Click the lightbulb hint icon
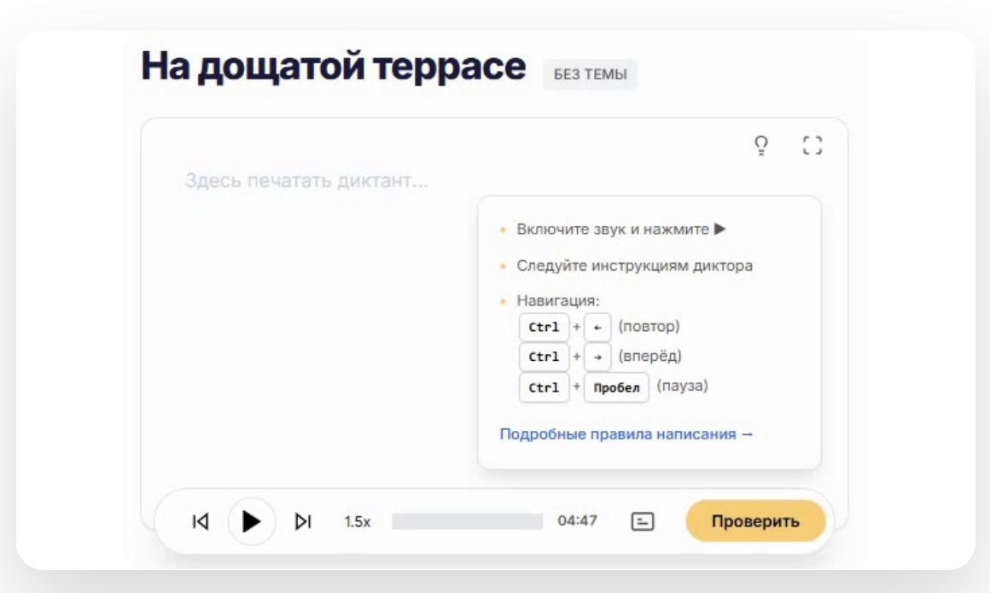Image resolution: width=990 pixels, height=593 pixels. [761, 145]
